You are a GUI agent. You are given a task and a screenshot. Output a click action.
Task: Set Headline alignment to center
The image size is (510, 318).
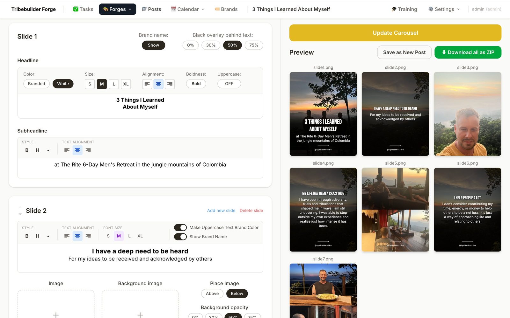click(158, 84)
